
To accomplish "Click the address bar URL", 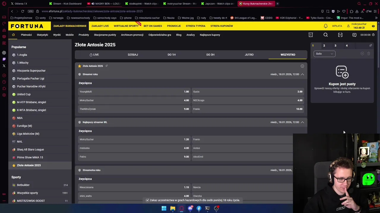I will point(92,11).
